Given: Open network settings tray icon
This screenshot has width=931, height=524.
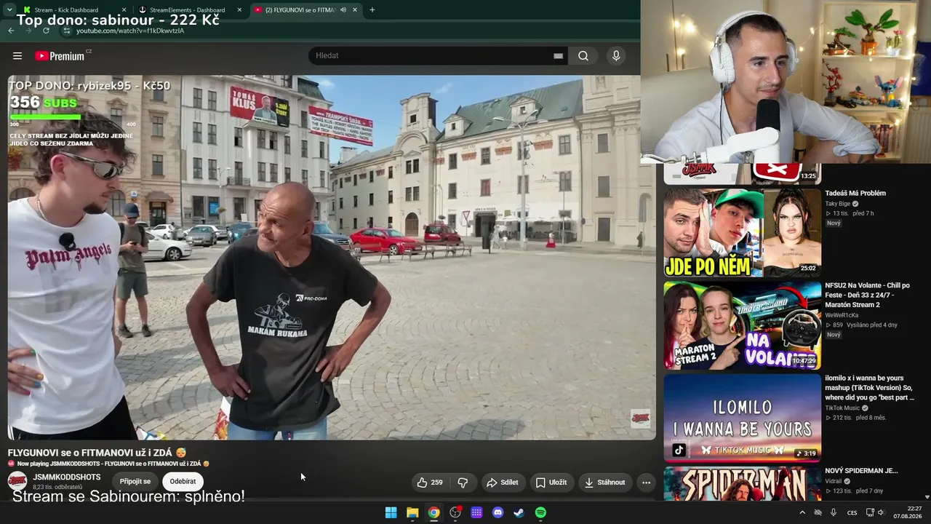Looking at the screenshot, I should (x=870, y=512).
